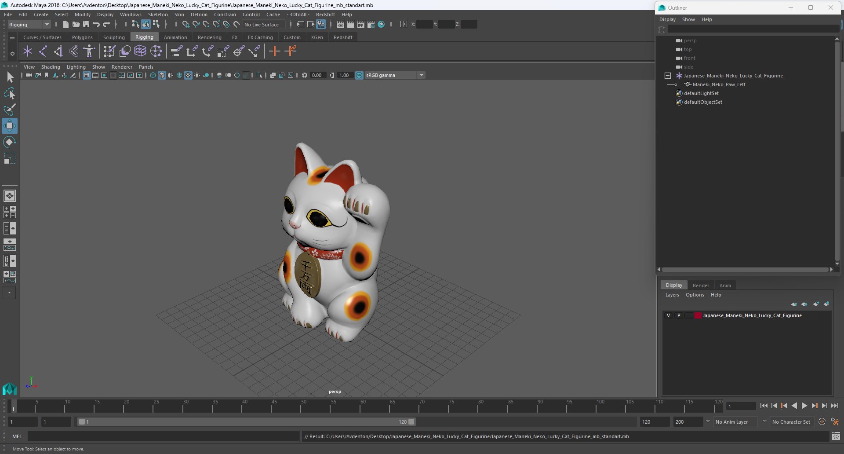Image resolution: width=844 pixels, height=454 pixels.
Task: Click the Create Joint tool on the shelf
Action: coord(43,51)
